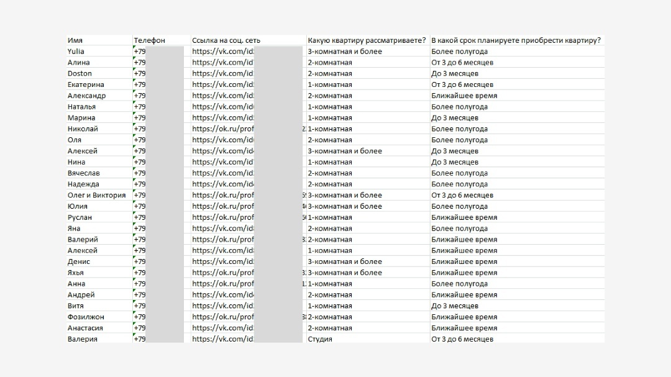This screenshot has width=671, height=377.
Task: Open the ok.ru link in Олег и Виктория's row
Action: coord(223,195)
